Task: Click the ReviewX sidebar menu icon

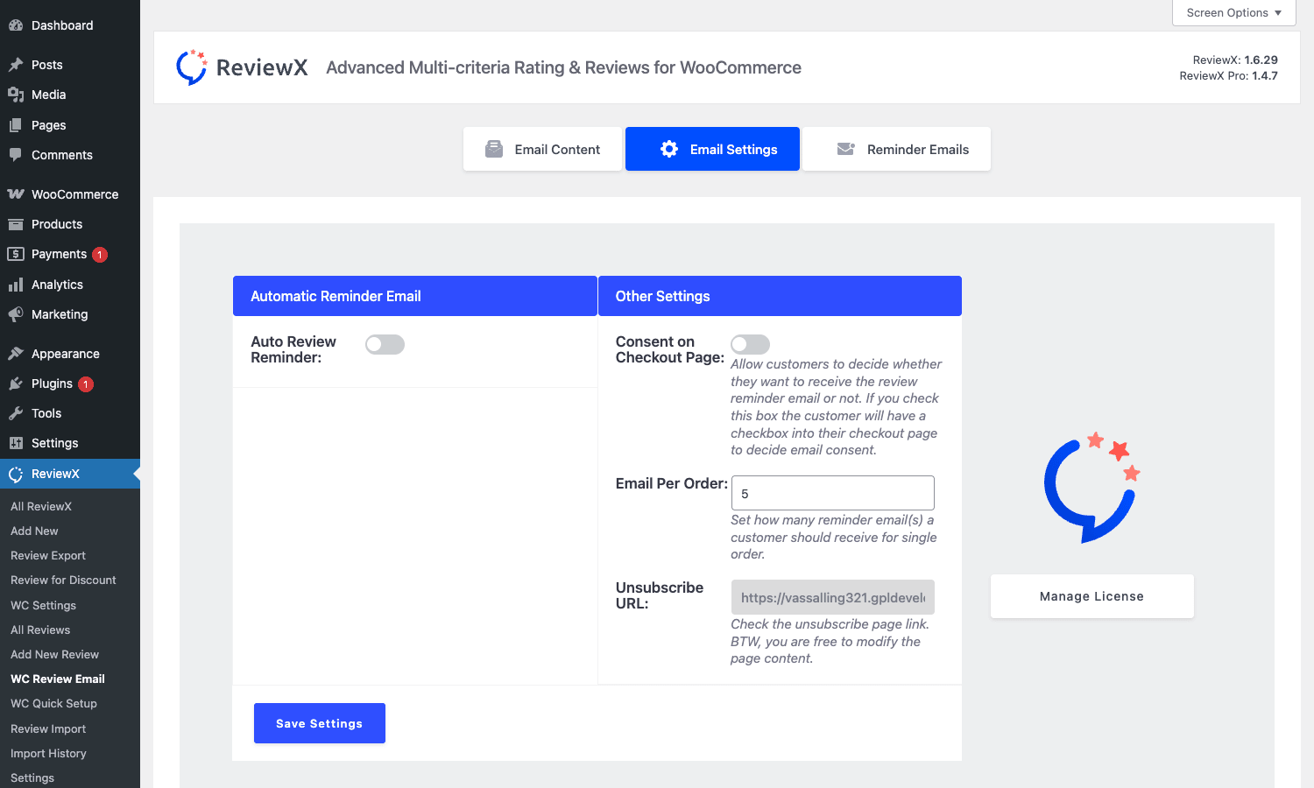Action: (16, 475)
